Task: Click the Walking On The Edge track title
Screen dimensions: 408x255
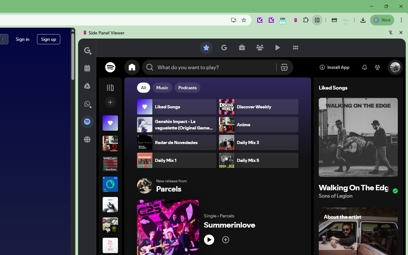Action: 353,188
